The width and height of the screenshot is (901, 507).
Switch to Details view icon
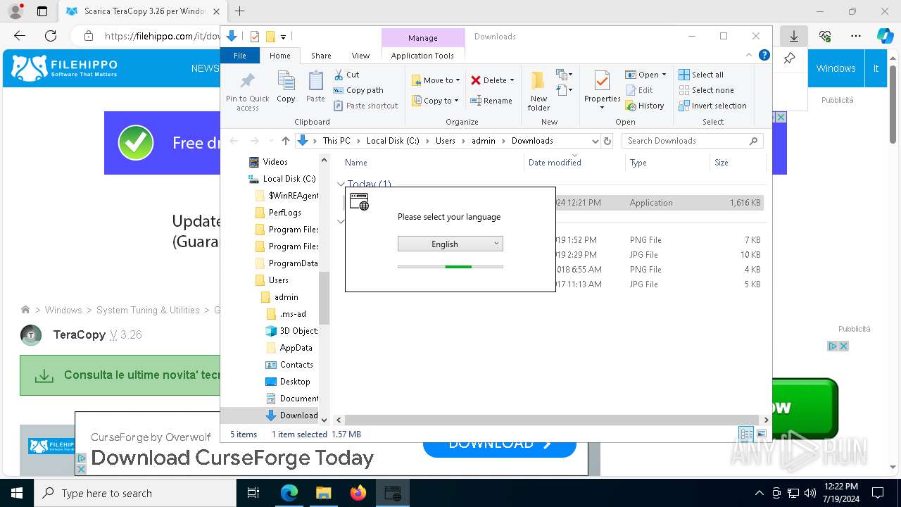746,434
